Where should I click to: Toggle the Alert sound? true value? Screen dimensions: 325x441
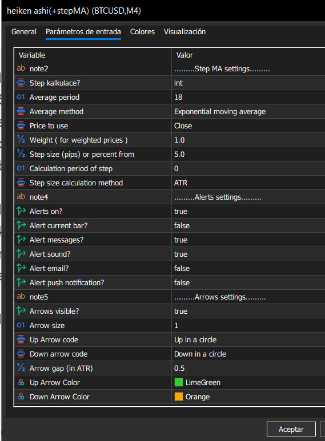248,254
